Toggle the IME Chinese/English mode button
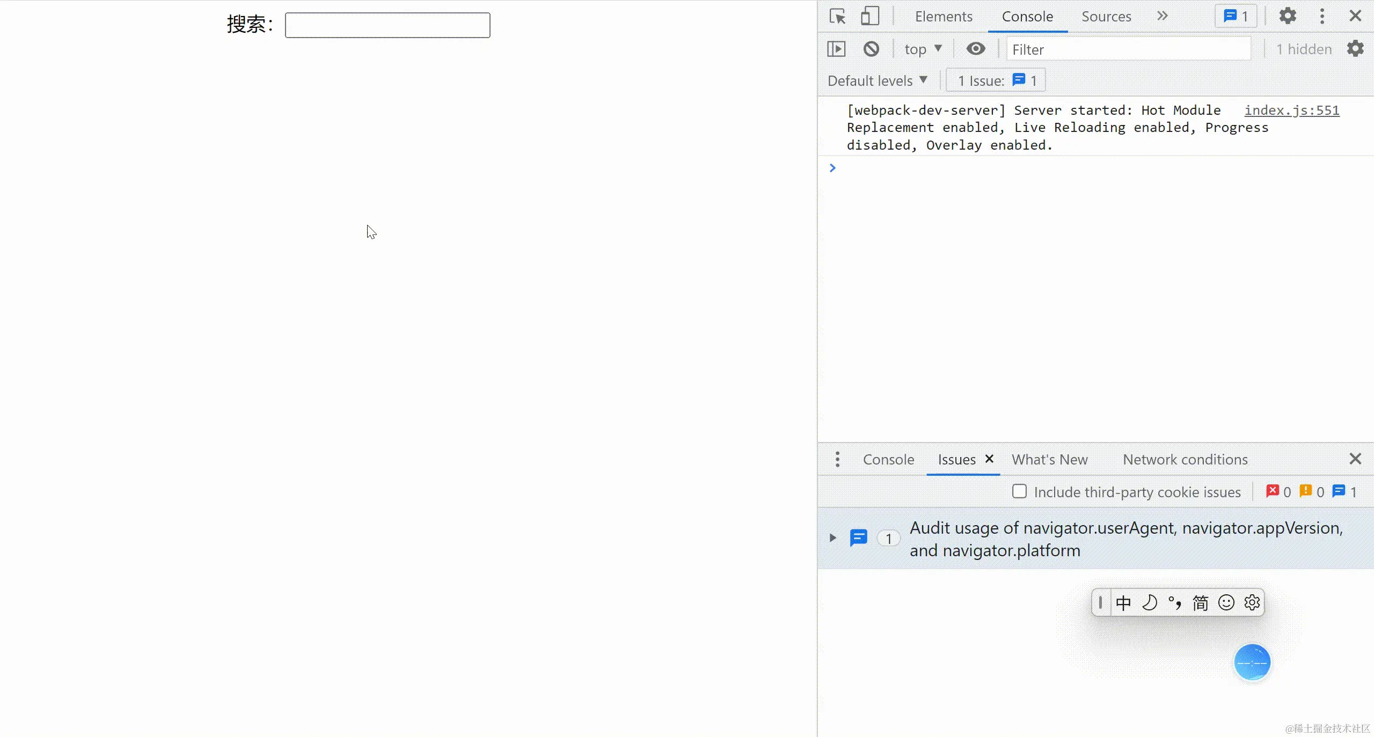The image size is (1374, 737). coord(1123,602)
